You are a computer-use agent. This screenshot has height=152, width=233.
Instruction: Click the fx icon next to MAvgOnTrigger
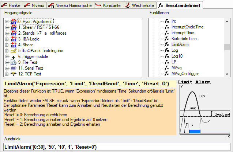tap(167, 74)
